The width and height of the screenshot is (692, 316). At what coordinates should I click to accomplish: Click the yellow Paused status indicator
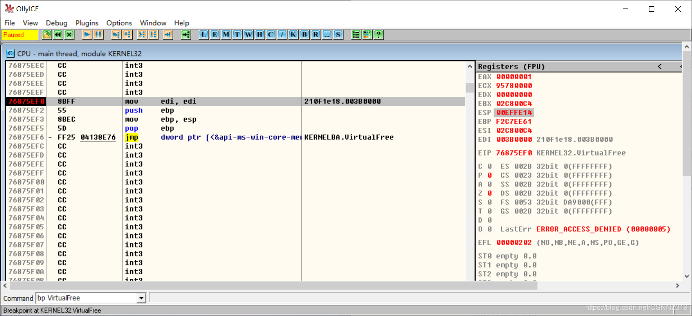pos(20,35)
